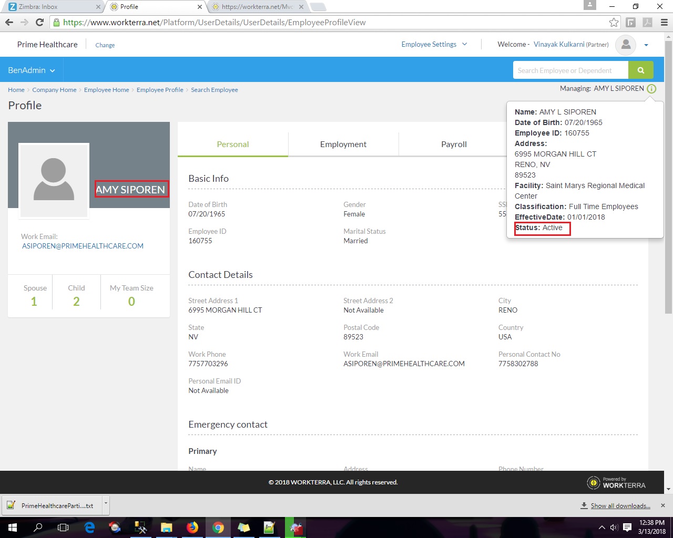
Task: Click the scrollbar down arrow
Action: pos(668,489)
